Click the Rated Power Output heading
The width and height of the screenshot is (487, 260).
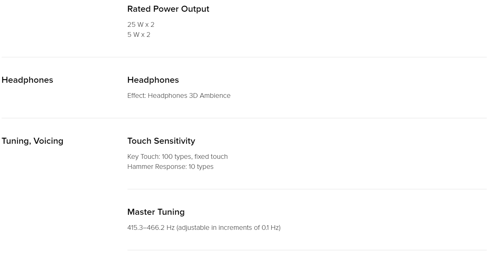point(168,9)
